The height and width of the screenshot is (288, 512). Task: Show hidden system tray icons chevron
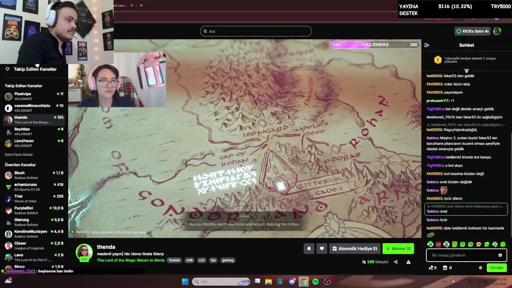click(x=444, y=282)
